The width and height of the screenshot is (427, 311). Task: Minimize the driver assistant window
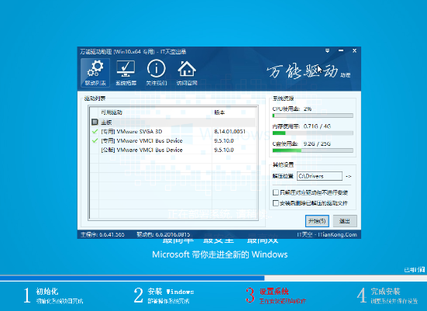tap(341, 50)
